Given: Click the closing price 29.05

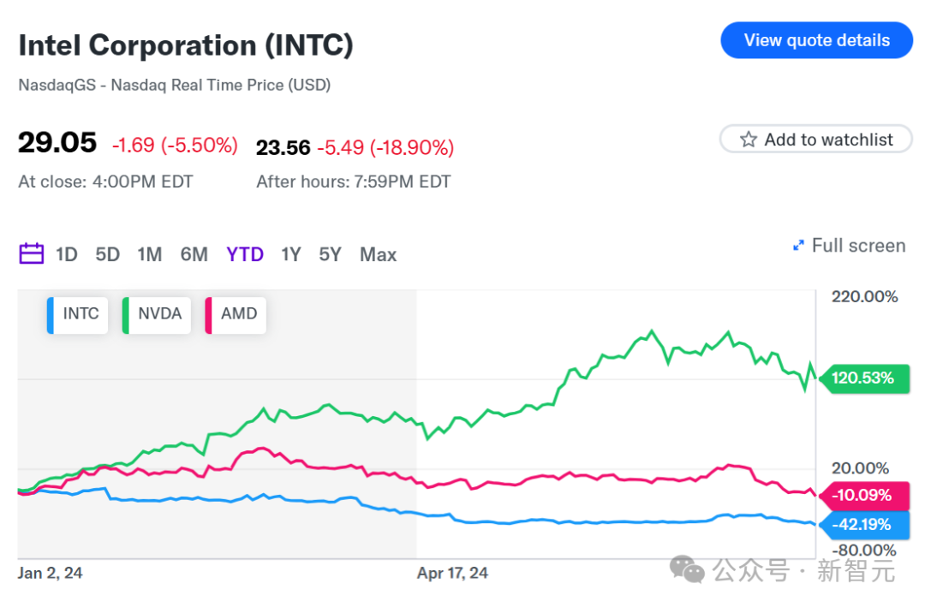Looking at the screenshot, I should [x=57, y=142].
